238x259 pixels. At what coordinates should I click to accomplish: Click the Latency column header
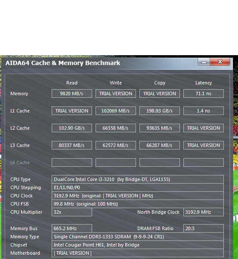point(204,83)
